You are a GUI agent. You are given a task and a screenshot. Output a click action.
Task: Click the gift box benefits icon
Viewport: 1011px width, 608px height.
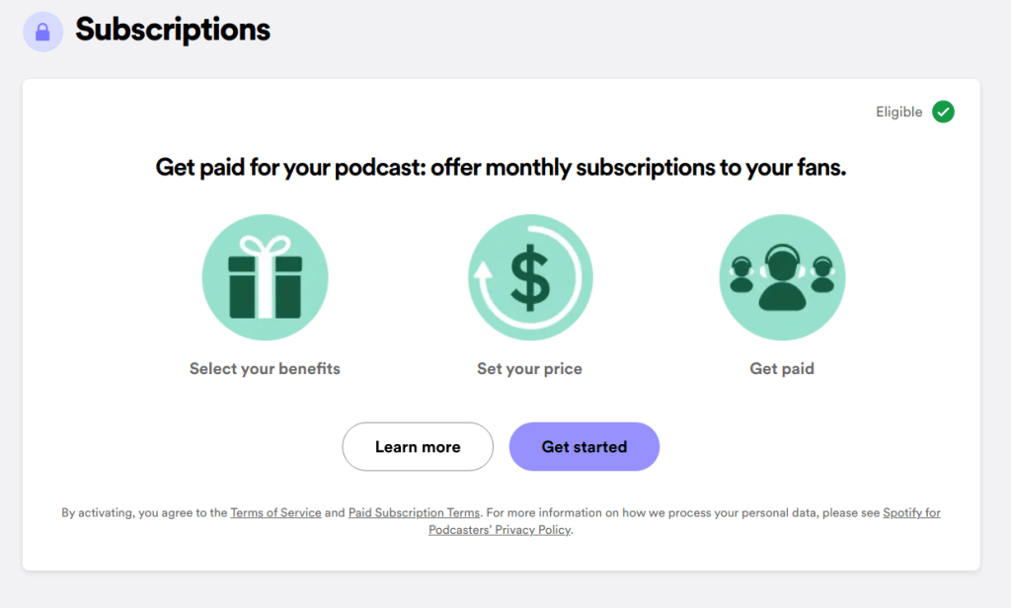265,278
